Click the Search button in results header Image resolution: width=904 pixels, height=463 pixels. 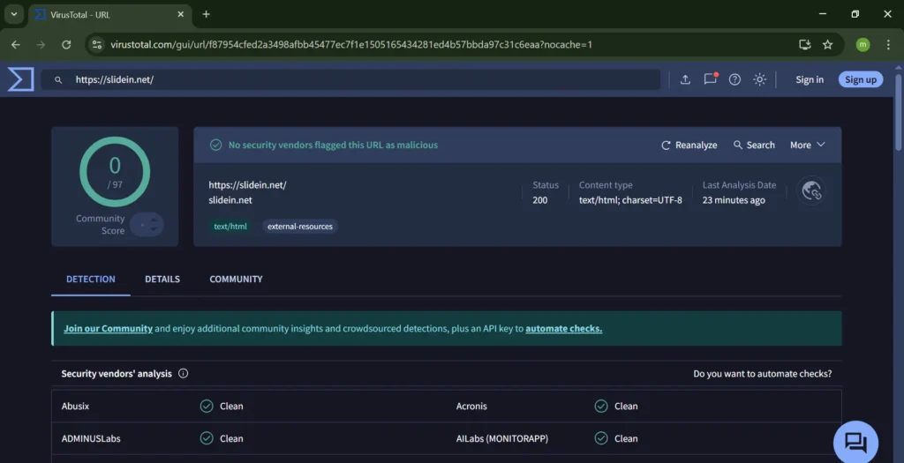click(x=754, y=146)
